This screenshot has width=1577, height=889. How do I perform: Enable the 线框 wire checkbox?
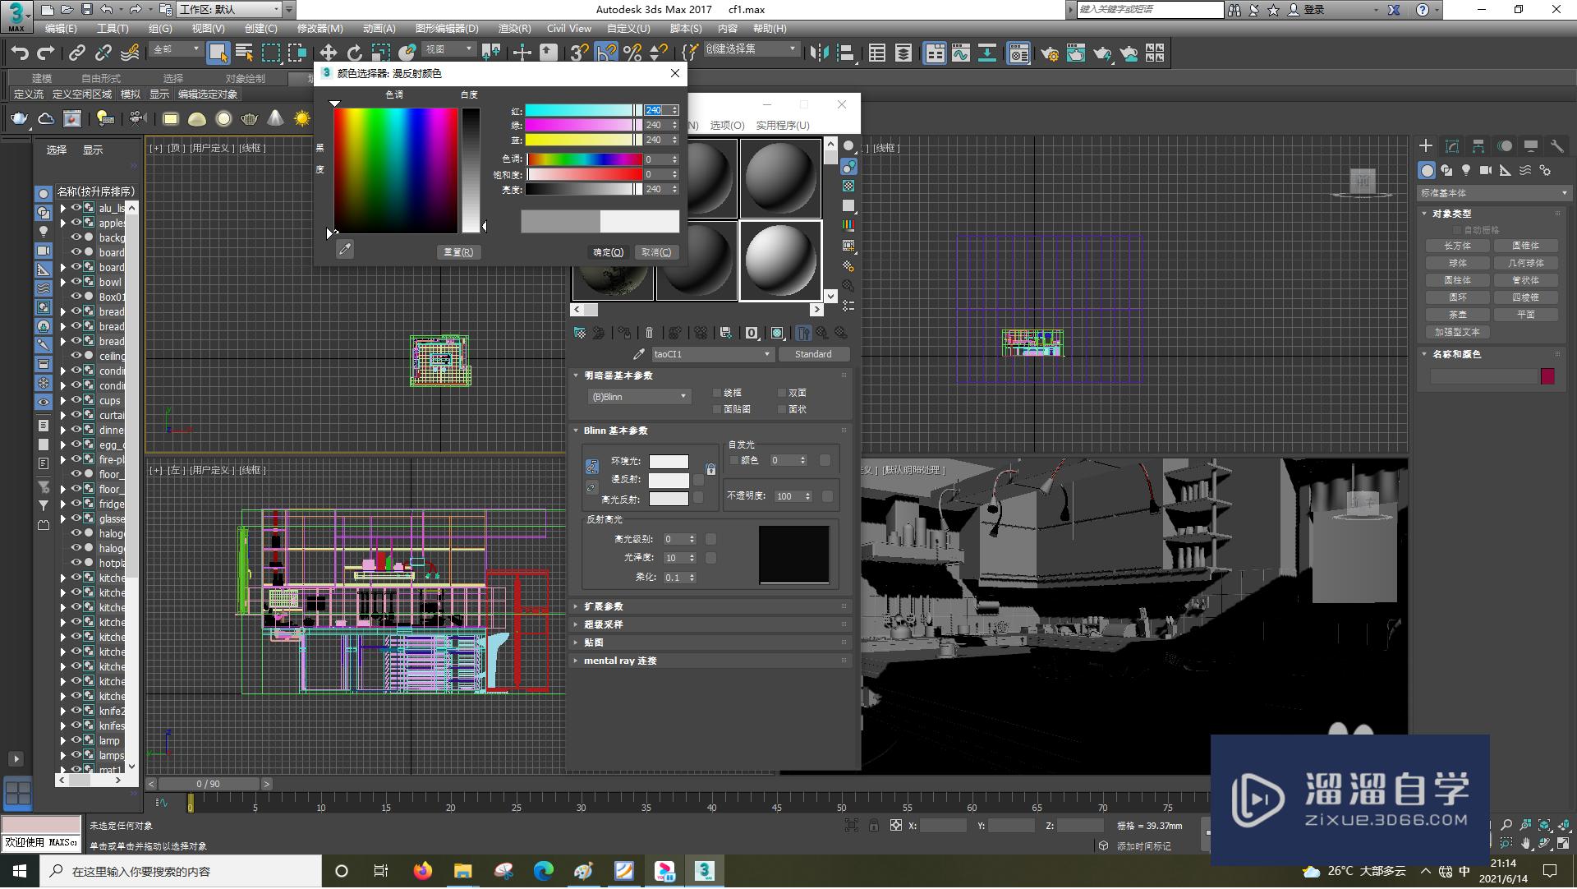pos(717,393)
